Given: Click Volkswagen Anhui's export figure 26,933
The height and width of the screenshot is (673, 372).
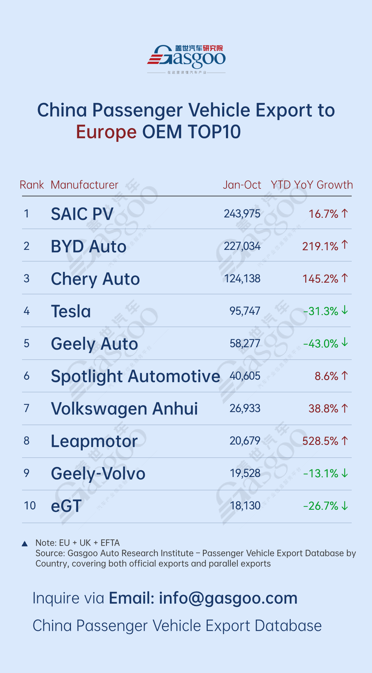Looking at the screenshot, I should [x=245, y=409].
